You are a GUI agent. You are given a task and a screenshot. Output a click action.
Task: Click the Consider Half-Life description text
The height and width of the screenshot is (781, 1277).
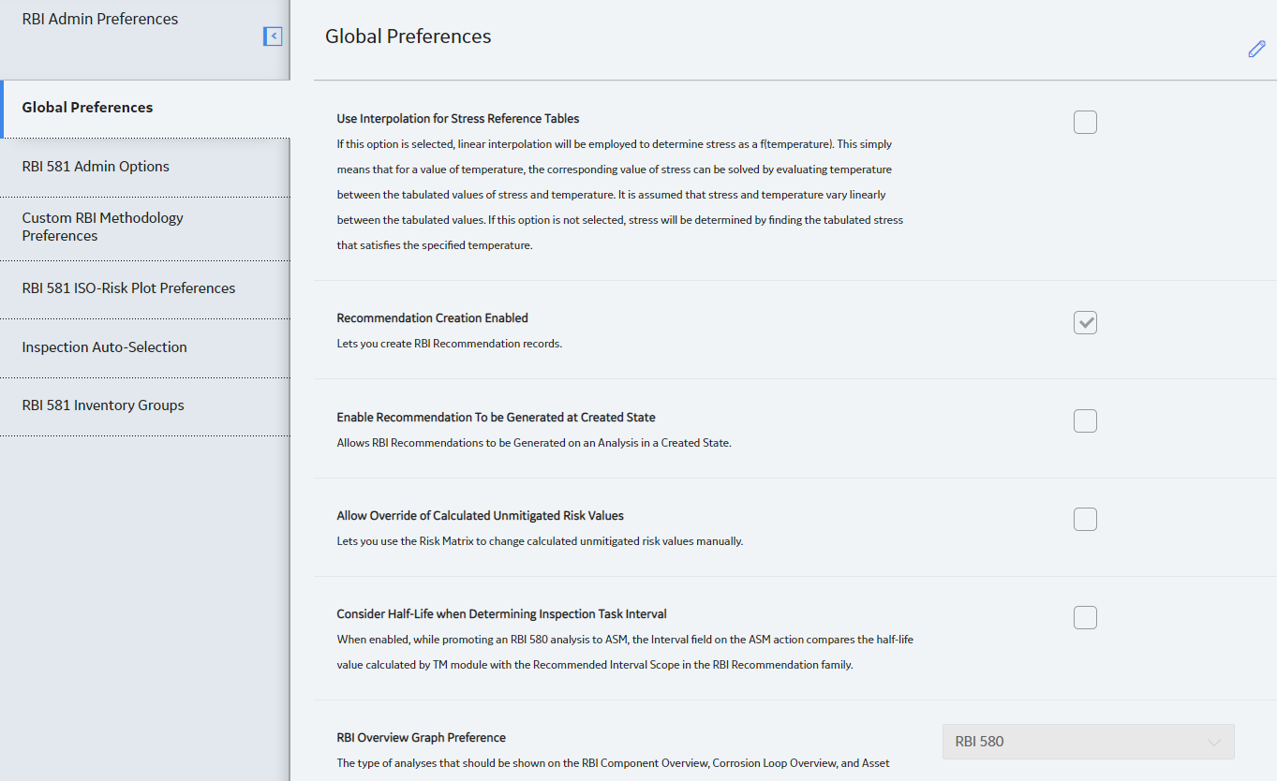pos(625,653)
